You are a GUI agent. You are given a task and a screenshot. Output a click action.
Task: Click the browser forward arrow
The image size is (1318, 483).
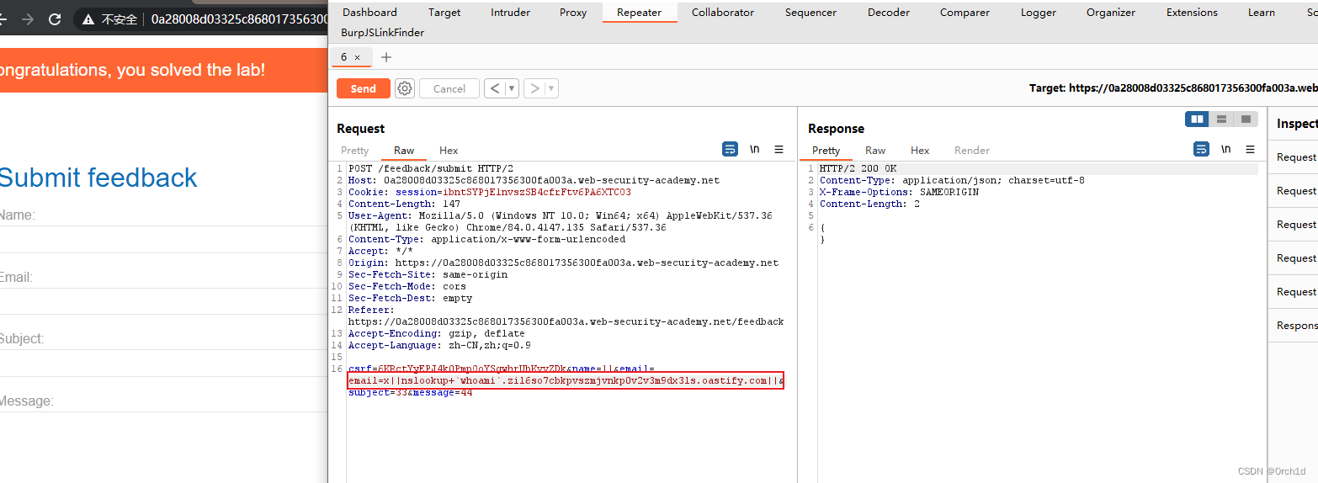26,19
